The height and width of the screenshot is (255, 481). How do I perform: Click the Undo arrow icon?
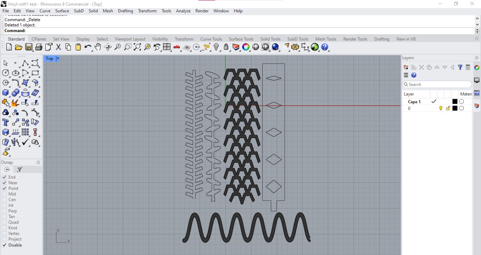pos(88,47)
